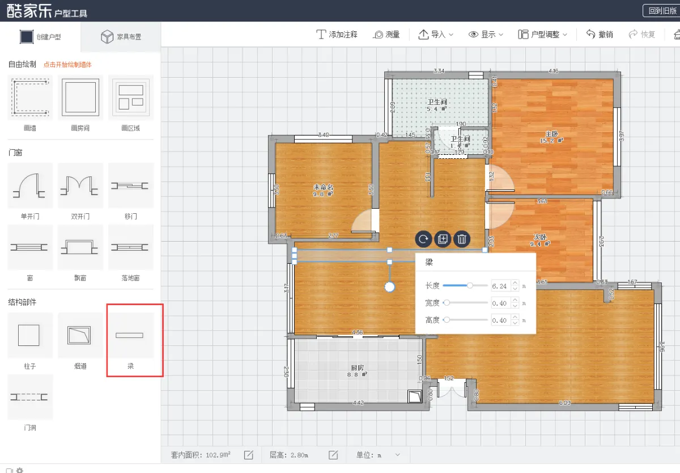This screenshot has height=473, width=680.
Task: Choose the 画房间 (draw room) tool
Action: 80,97
